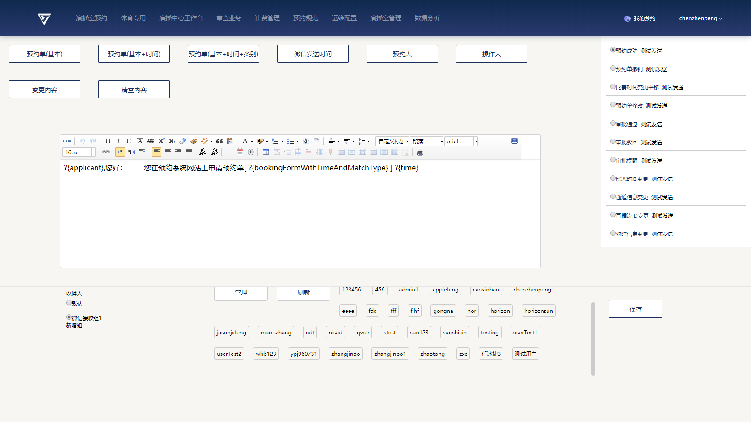Click the 保存 button
This screenshot has width=751, height=422.
635,309
